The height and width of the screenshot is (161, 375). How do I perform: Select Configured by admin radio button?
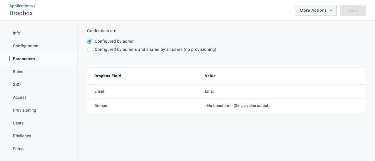(90, 41)
